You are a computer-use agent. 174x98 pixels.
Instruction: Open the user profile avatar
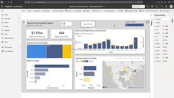171,7
